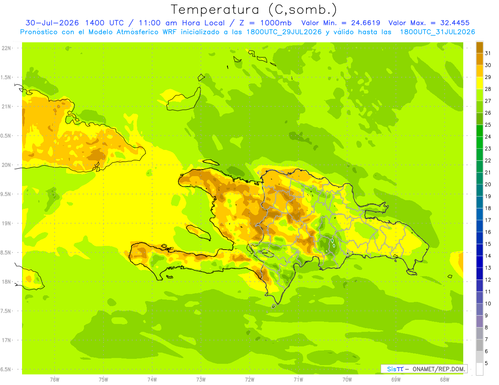
Task: Click the legend value '5'
Action: [487, 363]
